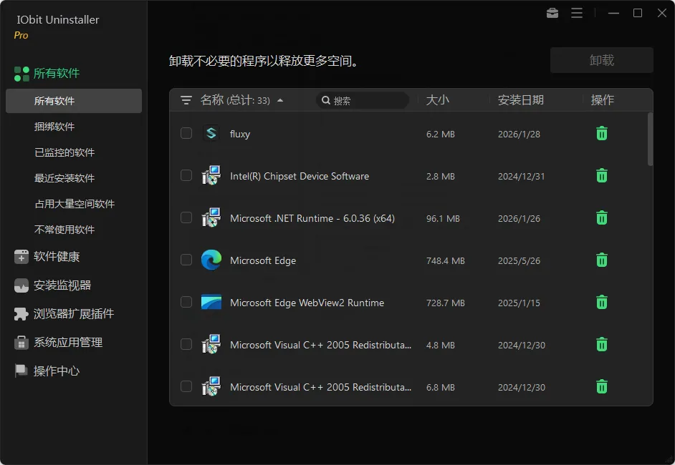Click the Intel Chipset installer icon

[211, 175]
